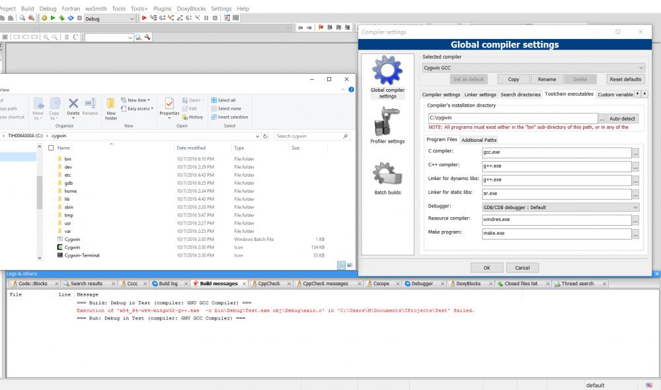Click the Auto-detect button
661x390 pixels.
623,117
